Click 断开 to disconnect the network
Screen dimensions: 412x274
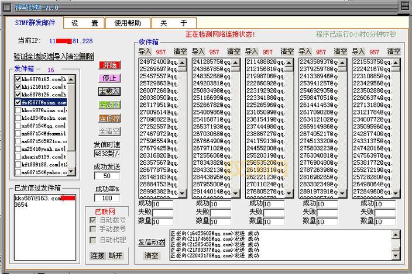click(116, 255)
